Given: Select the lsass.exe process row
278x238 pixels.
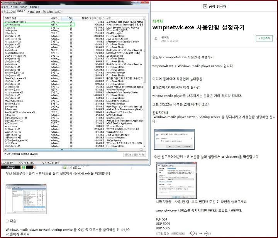Looking at the screenshot, I should (74, 28).
